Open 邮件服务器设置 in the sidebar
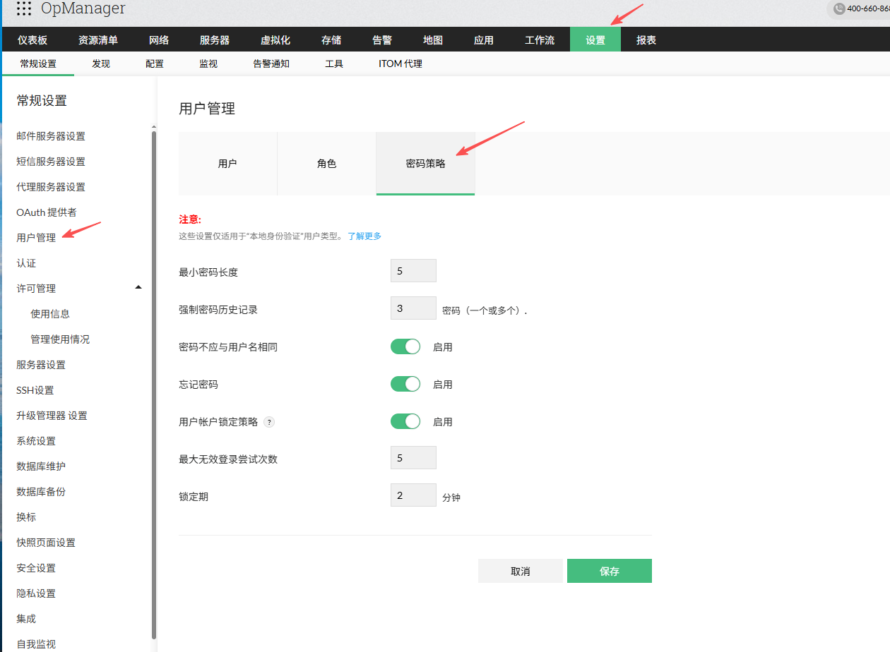The image size is (890, 652). (x=51, y=136)
